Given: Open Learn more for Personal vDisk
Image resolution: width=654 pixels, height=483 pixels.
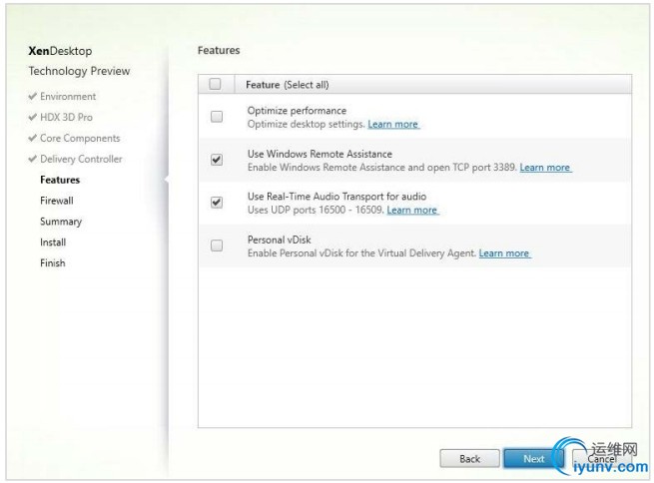Looking at the screenshot, I should tap(504, 253).
